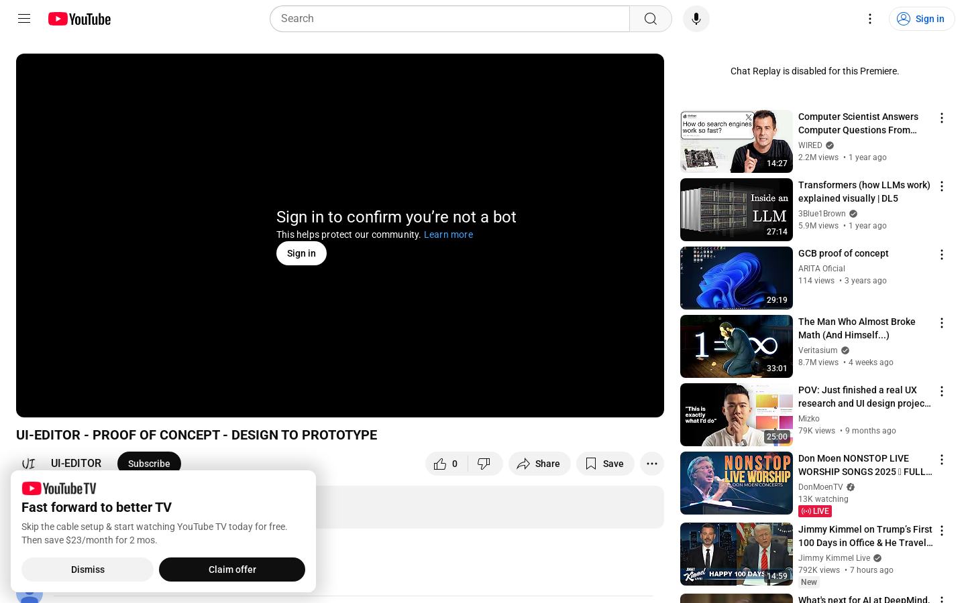
Task: Open GCB proof of concept thumbnail
Action: (737, 278)
